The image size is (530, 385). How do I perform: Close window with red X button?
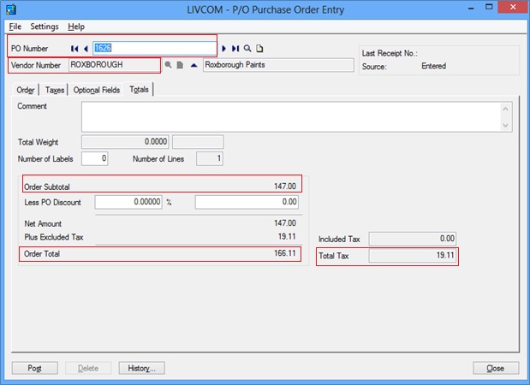(513, 7)
